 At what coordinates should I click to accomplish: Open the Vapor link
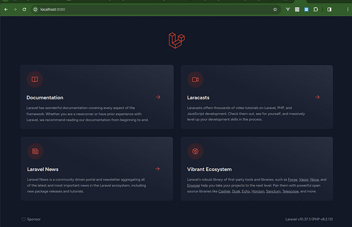point(304,179)
